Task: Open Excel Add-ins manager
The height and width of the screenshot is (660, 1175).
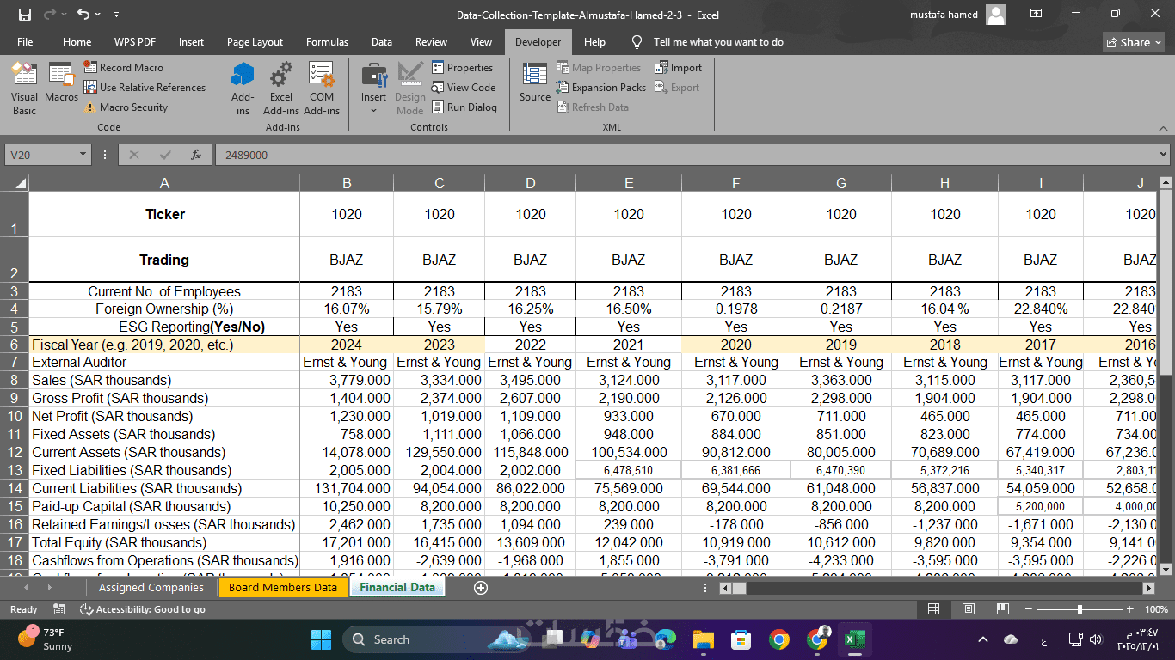Action: coord(280,88)
